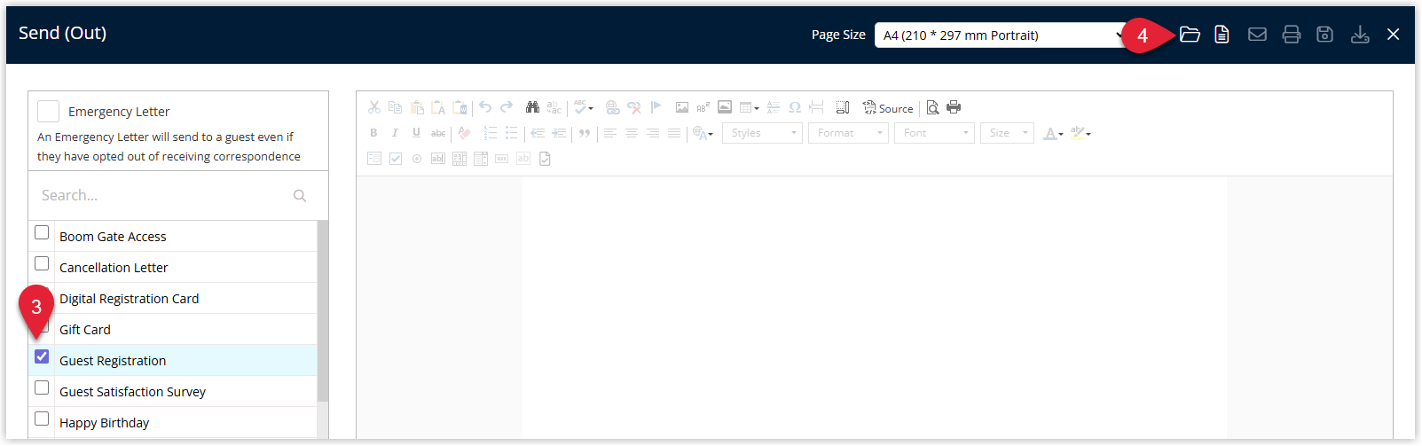Click the printer icon in header bar

(1292, 35)
